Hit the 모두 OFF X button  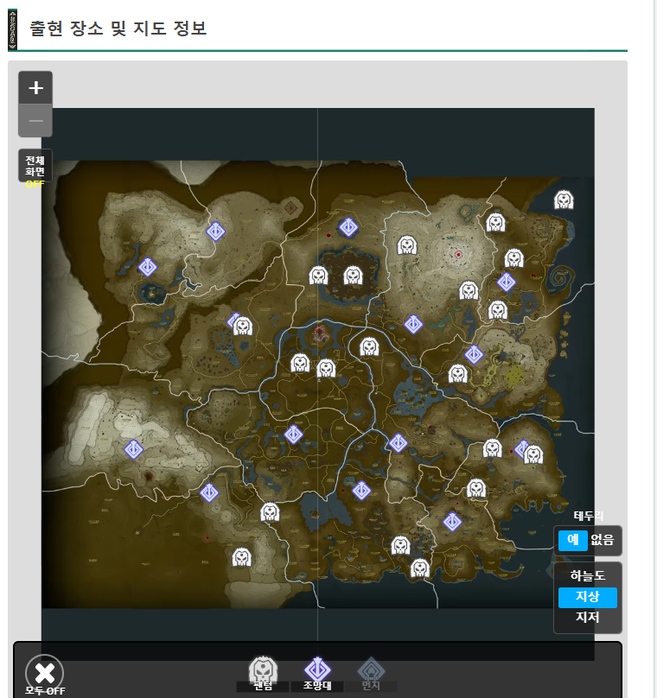click(45, 673)
